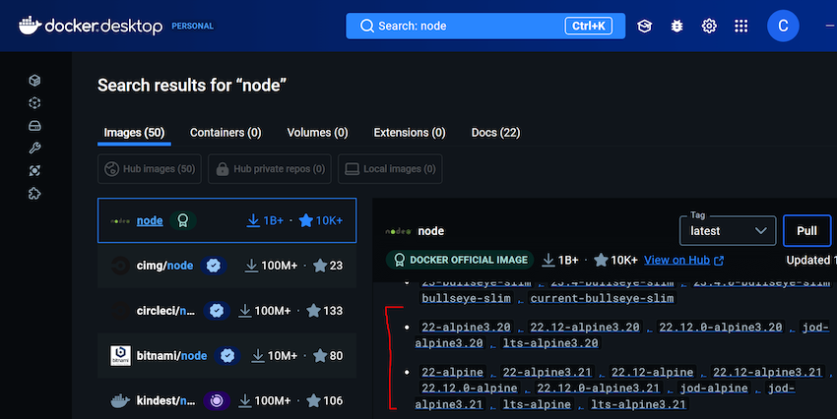
Task: Click tag link 22.12-alpine3.21
Action: pyautogui.click(x=768, y=372)
